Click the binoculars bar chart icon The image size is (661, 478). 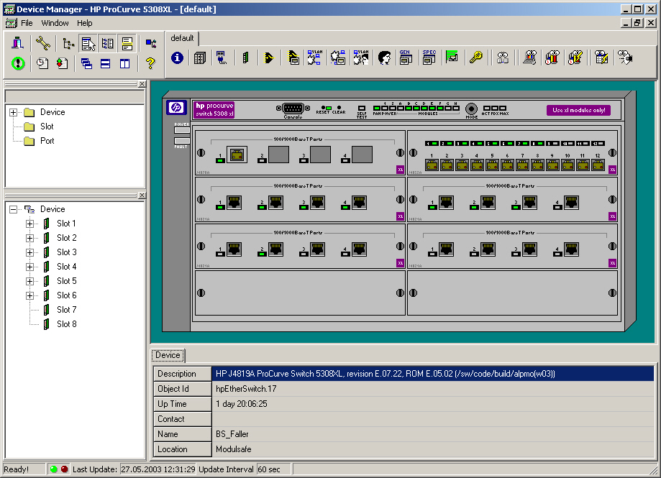tap(552, 58)
